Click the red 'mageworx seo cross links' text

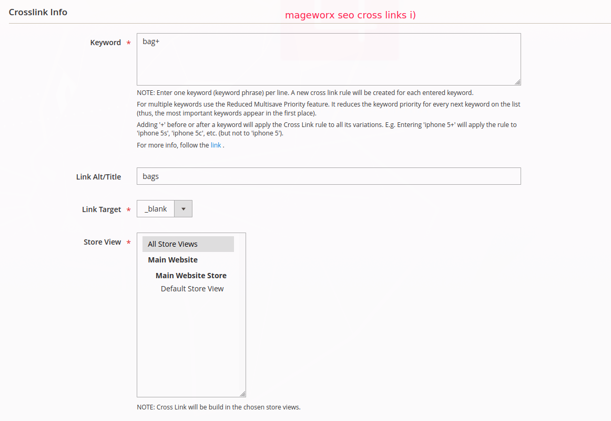350,15
